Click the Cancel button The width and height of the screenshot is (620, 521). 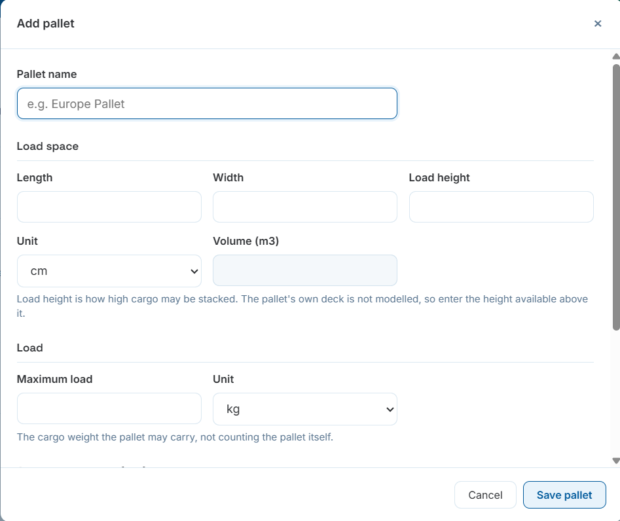tap(485, 495)
